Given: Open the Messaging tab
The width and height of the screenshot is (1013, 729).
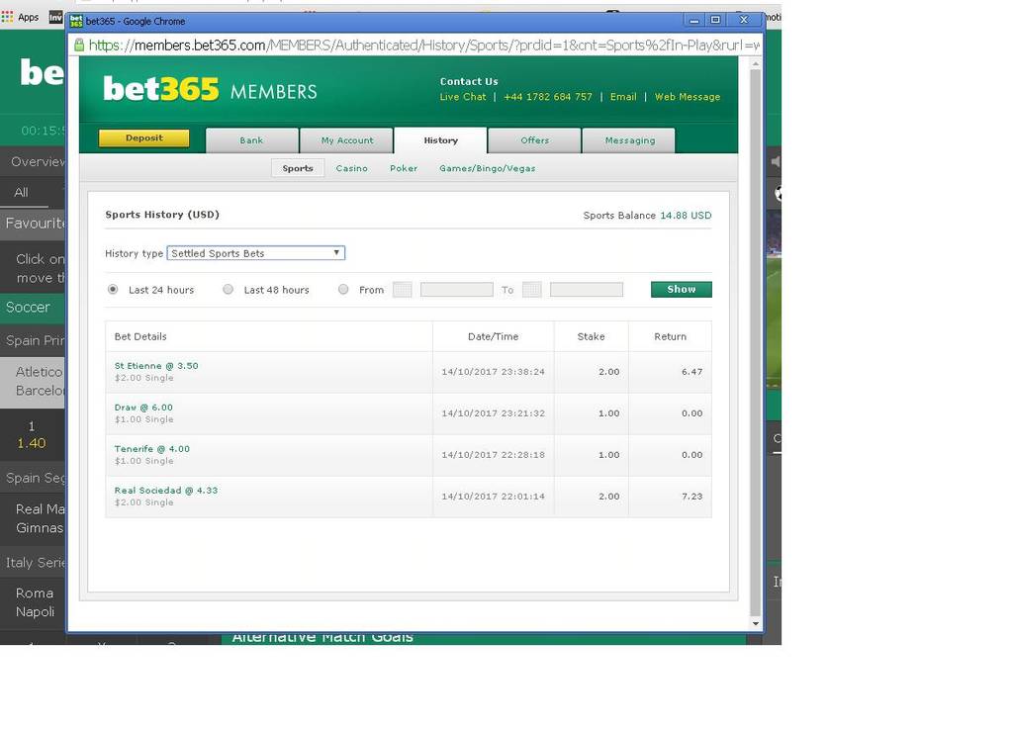Looking at the screenshot, I should [x=629, y=140].
